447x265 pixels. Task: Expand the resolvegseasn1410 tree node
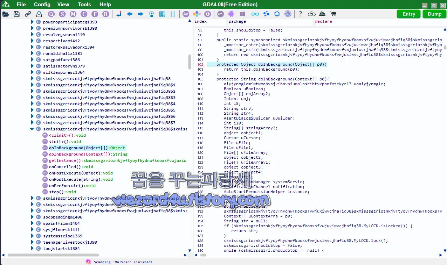pos(32,35)
